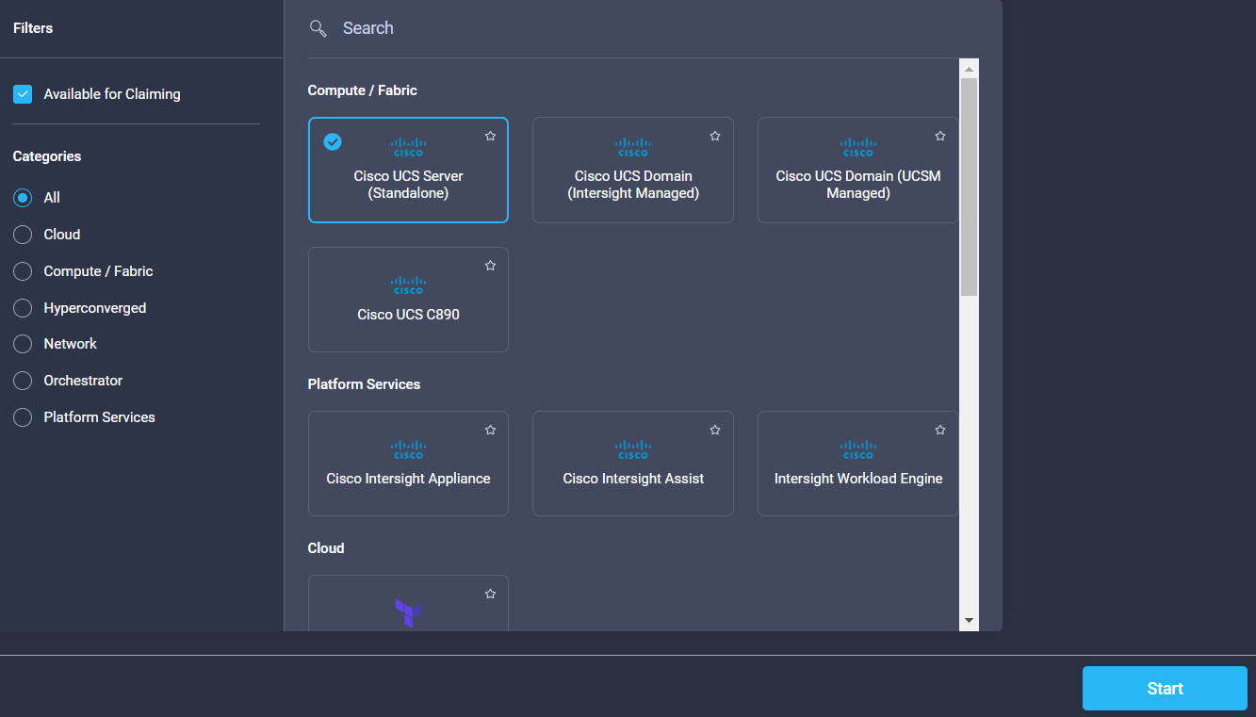Choose the Intersight Workload Engine card

[x=858, y=464]
